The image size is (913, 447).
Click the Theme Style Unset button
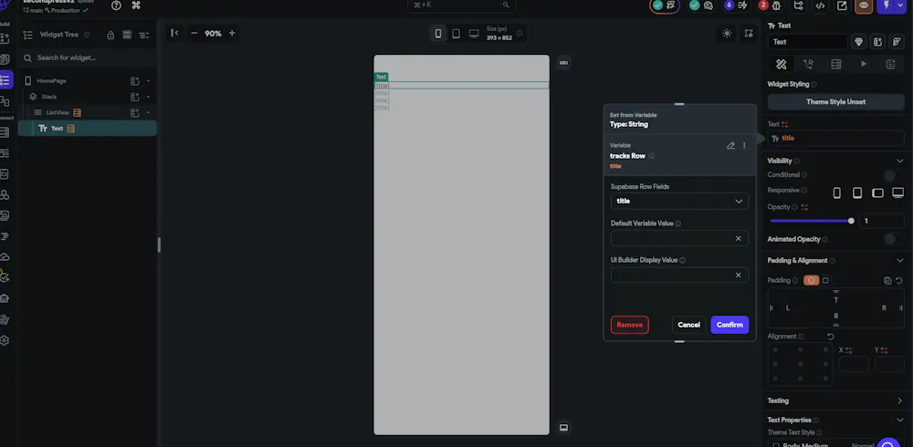[x=835, y=102]
